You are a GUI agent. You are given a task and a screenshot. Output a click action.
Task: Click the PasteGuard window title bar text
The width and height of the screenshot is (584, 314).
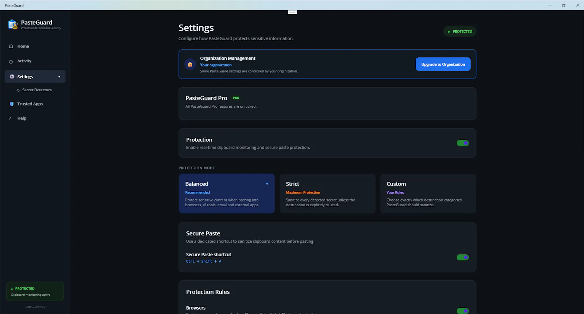pos(14,5)
